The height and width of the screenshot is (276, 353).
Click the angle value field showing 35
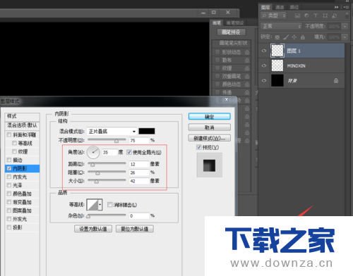pyautogui.click(x=109, y=152)
